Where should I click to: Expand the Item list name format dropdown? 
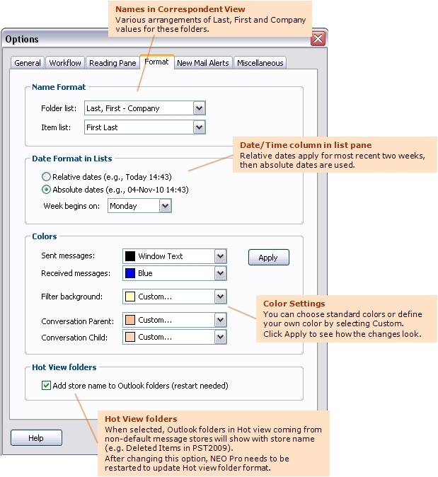200,127
